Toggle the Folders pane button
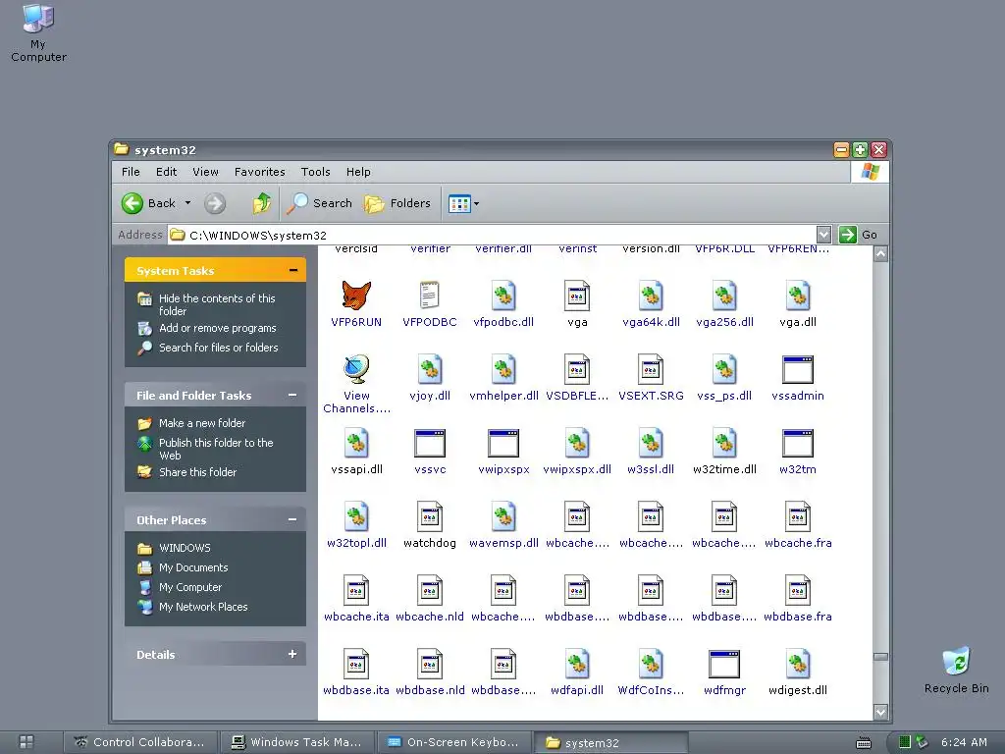 pyautogui.click(x=397, y=203)
